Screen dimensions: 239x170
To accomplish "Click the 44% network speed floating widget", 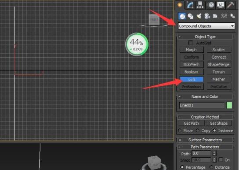I will pyautogui.click(x=137, y=44).
